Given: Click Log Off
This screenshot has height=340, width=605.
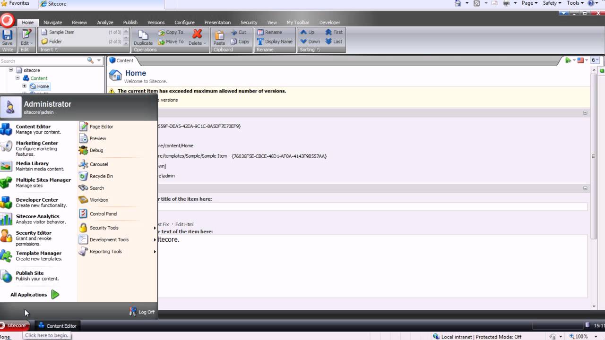Looking at the screenshot, I should coord(142,312).
